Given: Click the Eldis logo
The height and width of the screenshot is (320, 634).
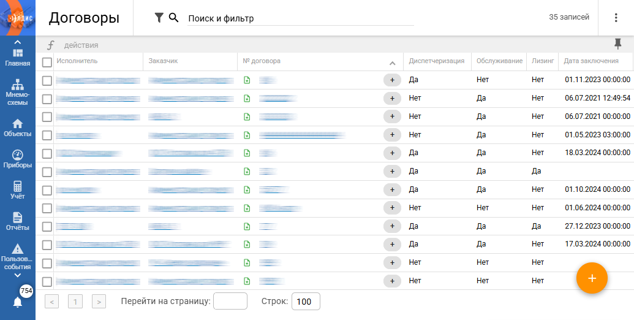Looking at the screenshot, I should (18, 18).
